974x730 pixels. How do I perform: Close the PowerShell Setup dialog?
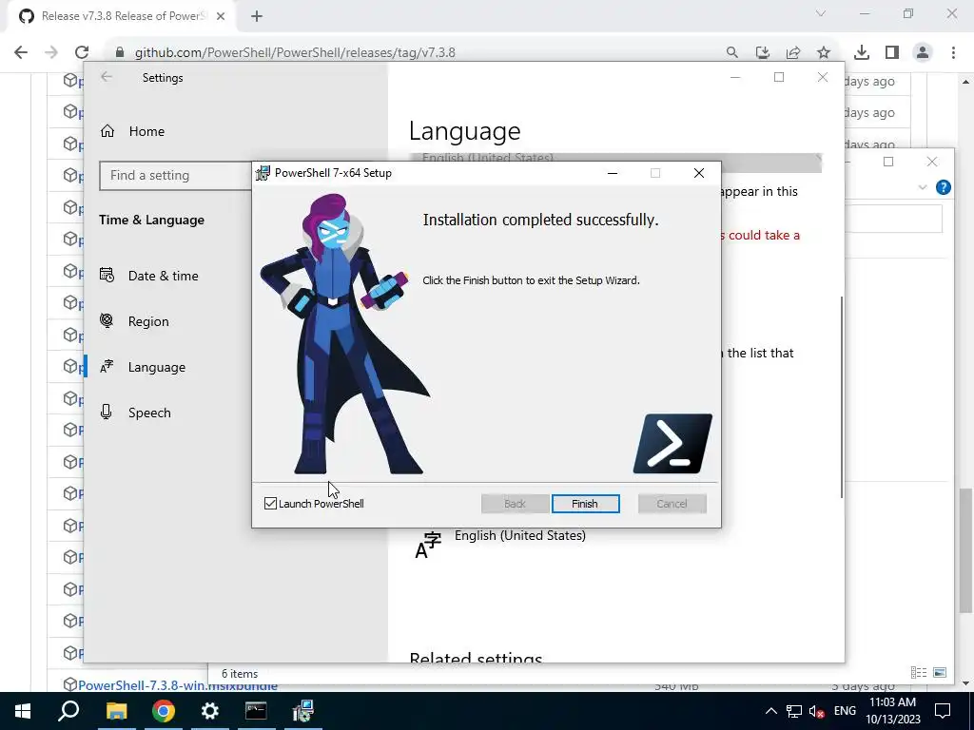click(699, 173)
